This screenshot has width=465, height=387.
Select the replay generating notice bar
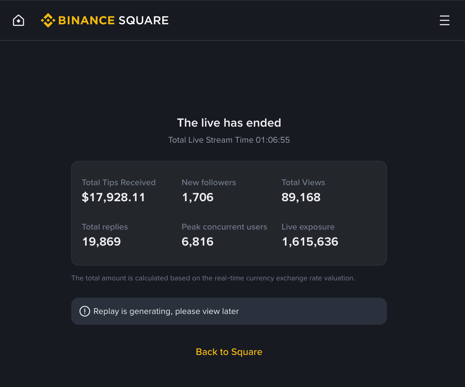click(229, 311)
